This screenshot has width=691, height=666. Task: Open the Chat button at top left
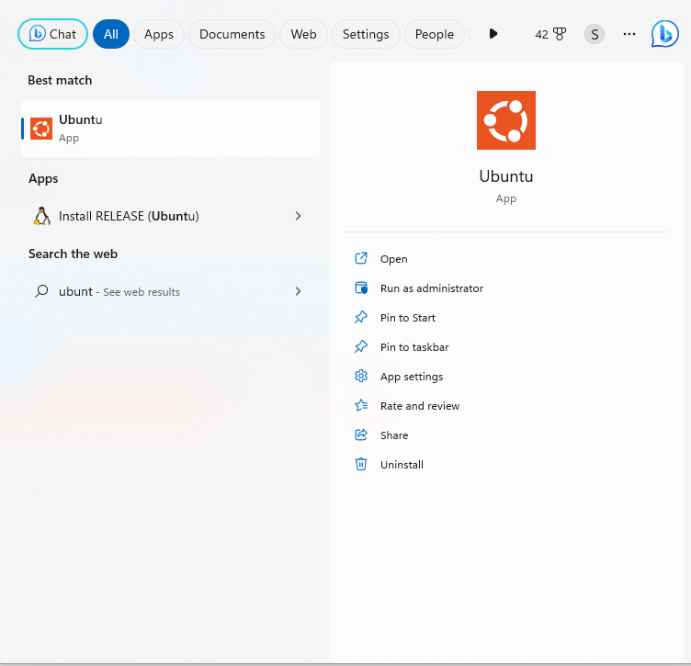(53, 34)
